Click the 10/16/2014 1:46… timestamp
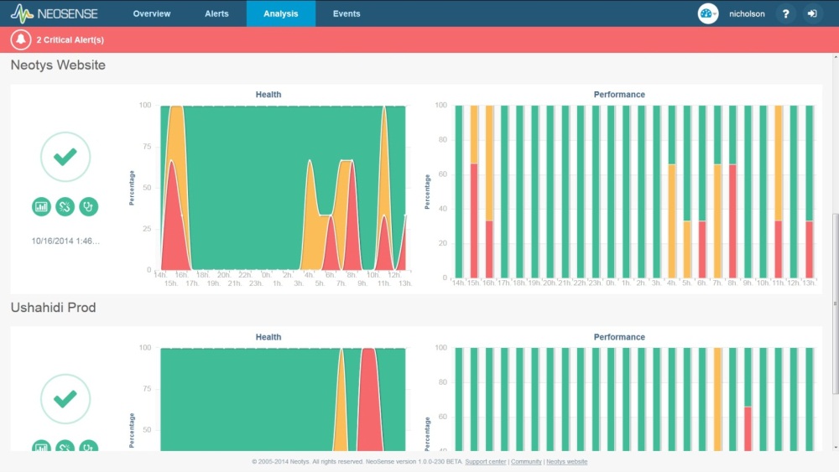 click(65, 241)
